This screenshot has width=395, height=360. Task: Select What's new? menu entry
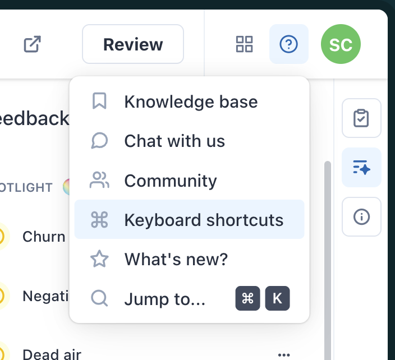tap(176, 259)
